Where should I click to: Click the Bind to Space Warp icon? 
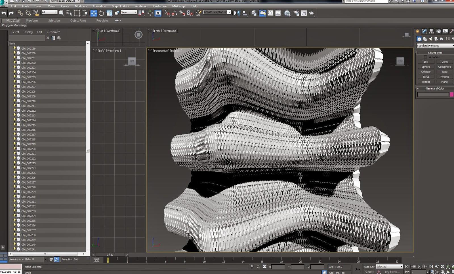coord(36,13)
